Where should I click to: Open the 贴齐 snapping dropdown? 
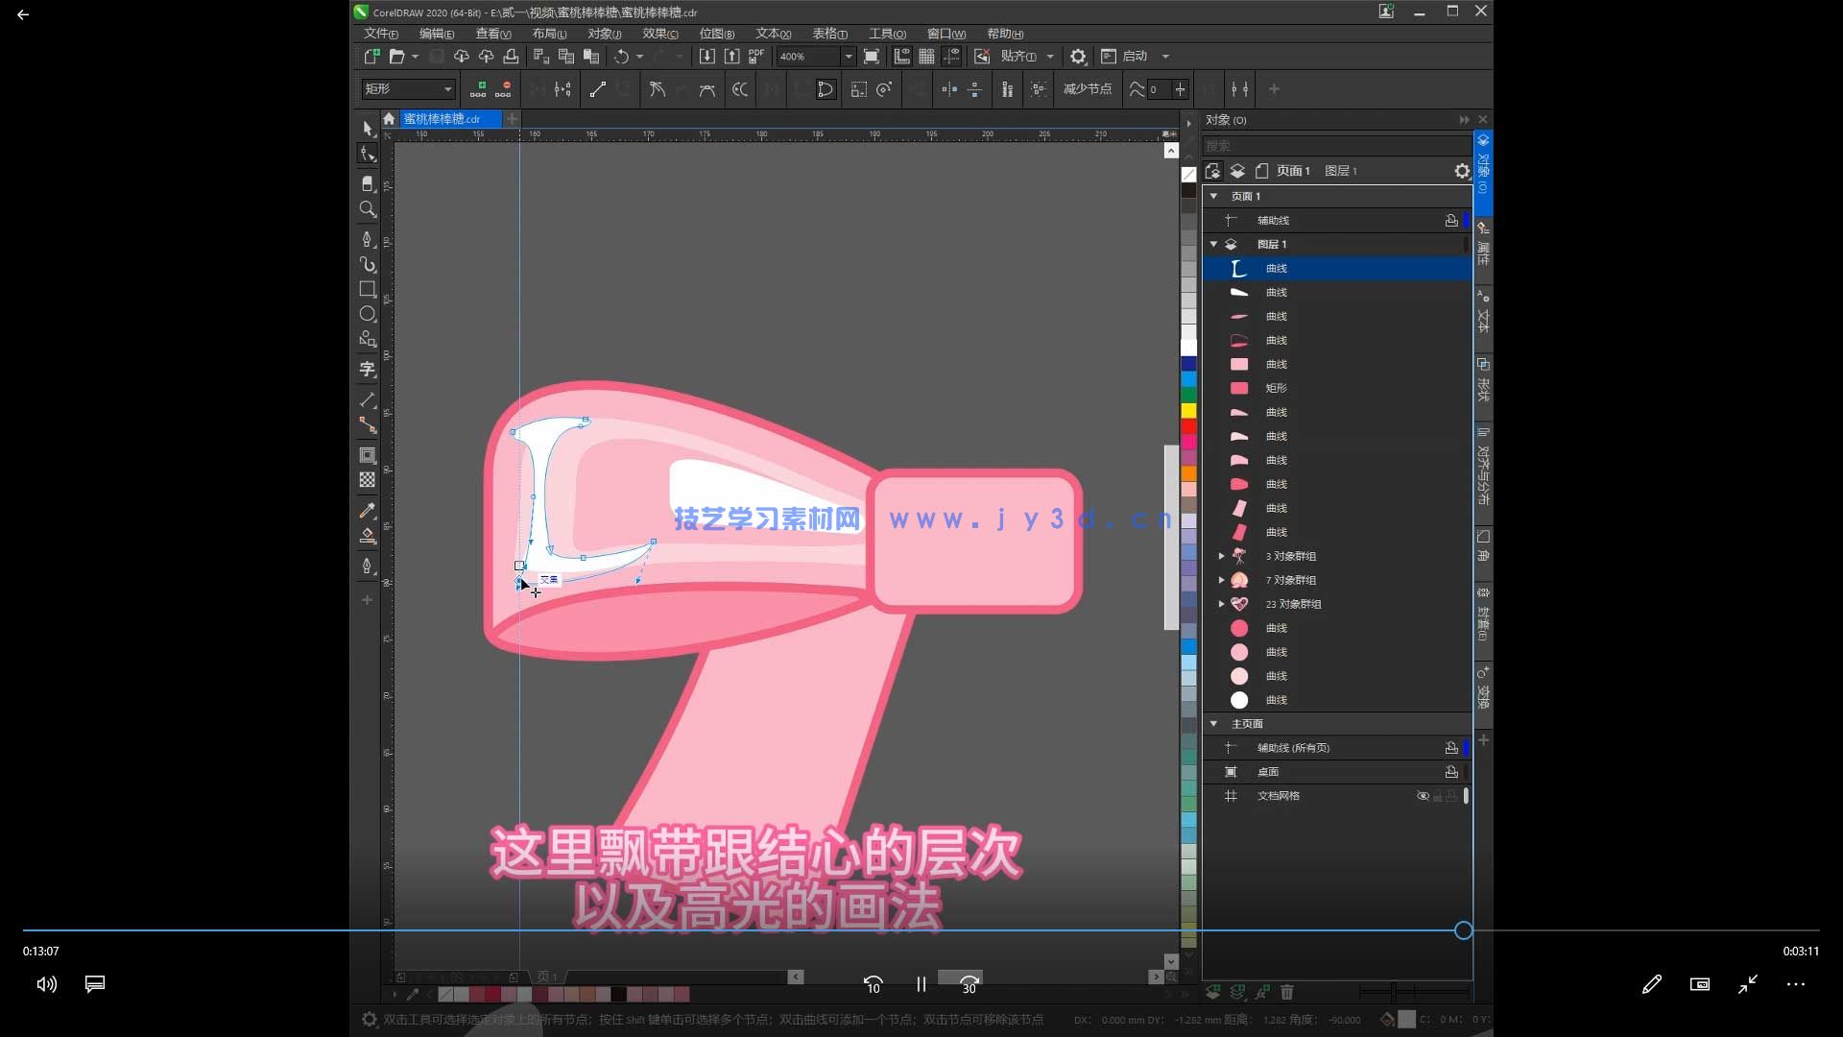[x=1050, y=56]
